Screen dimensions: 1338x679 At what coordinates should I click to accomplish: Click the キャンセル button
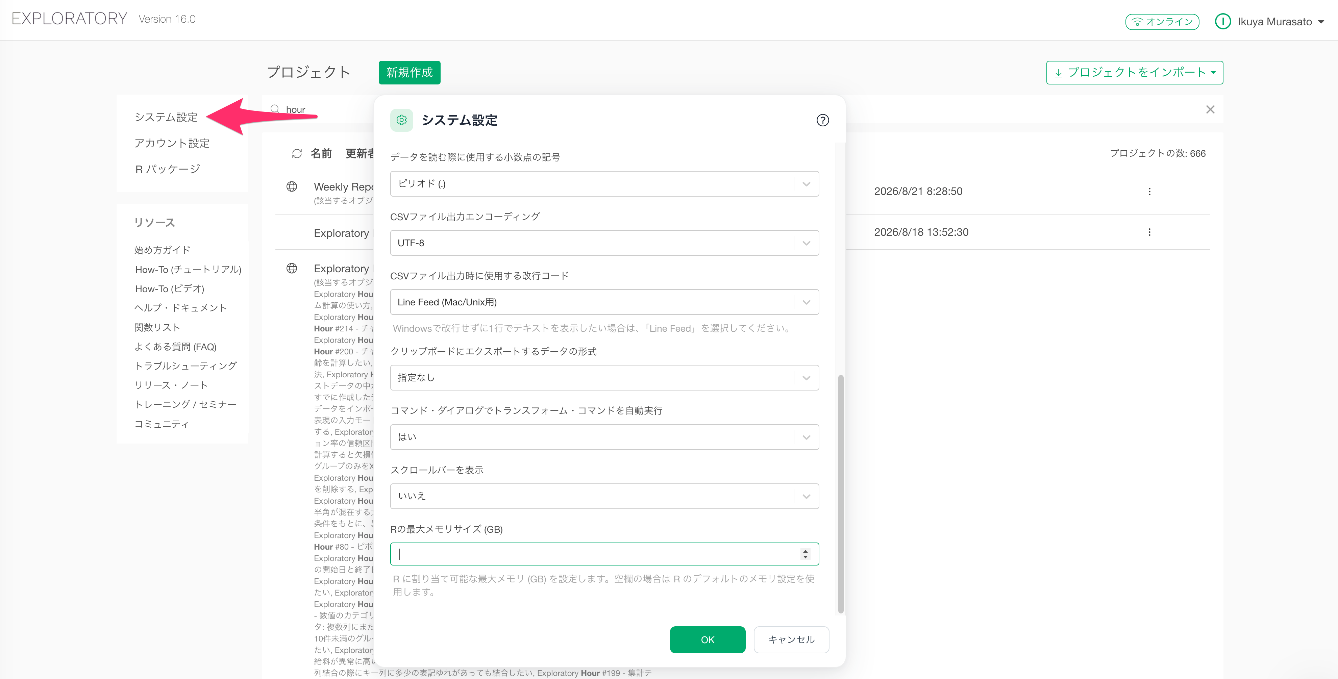click(x=791, y=639)
